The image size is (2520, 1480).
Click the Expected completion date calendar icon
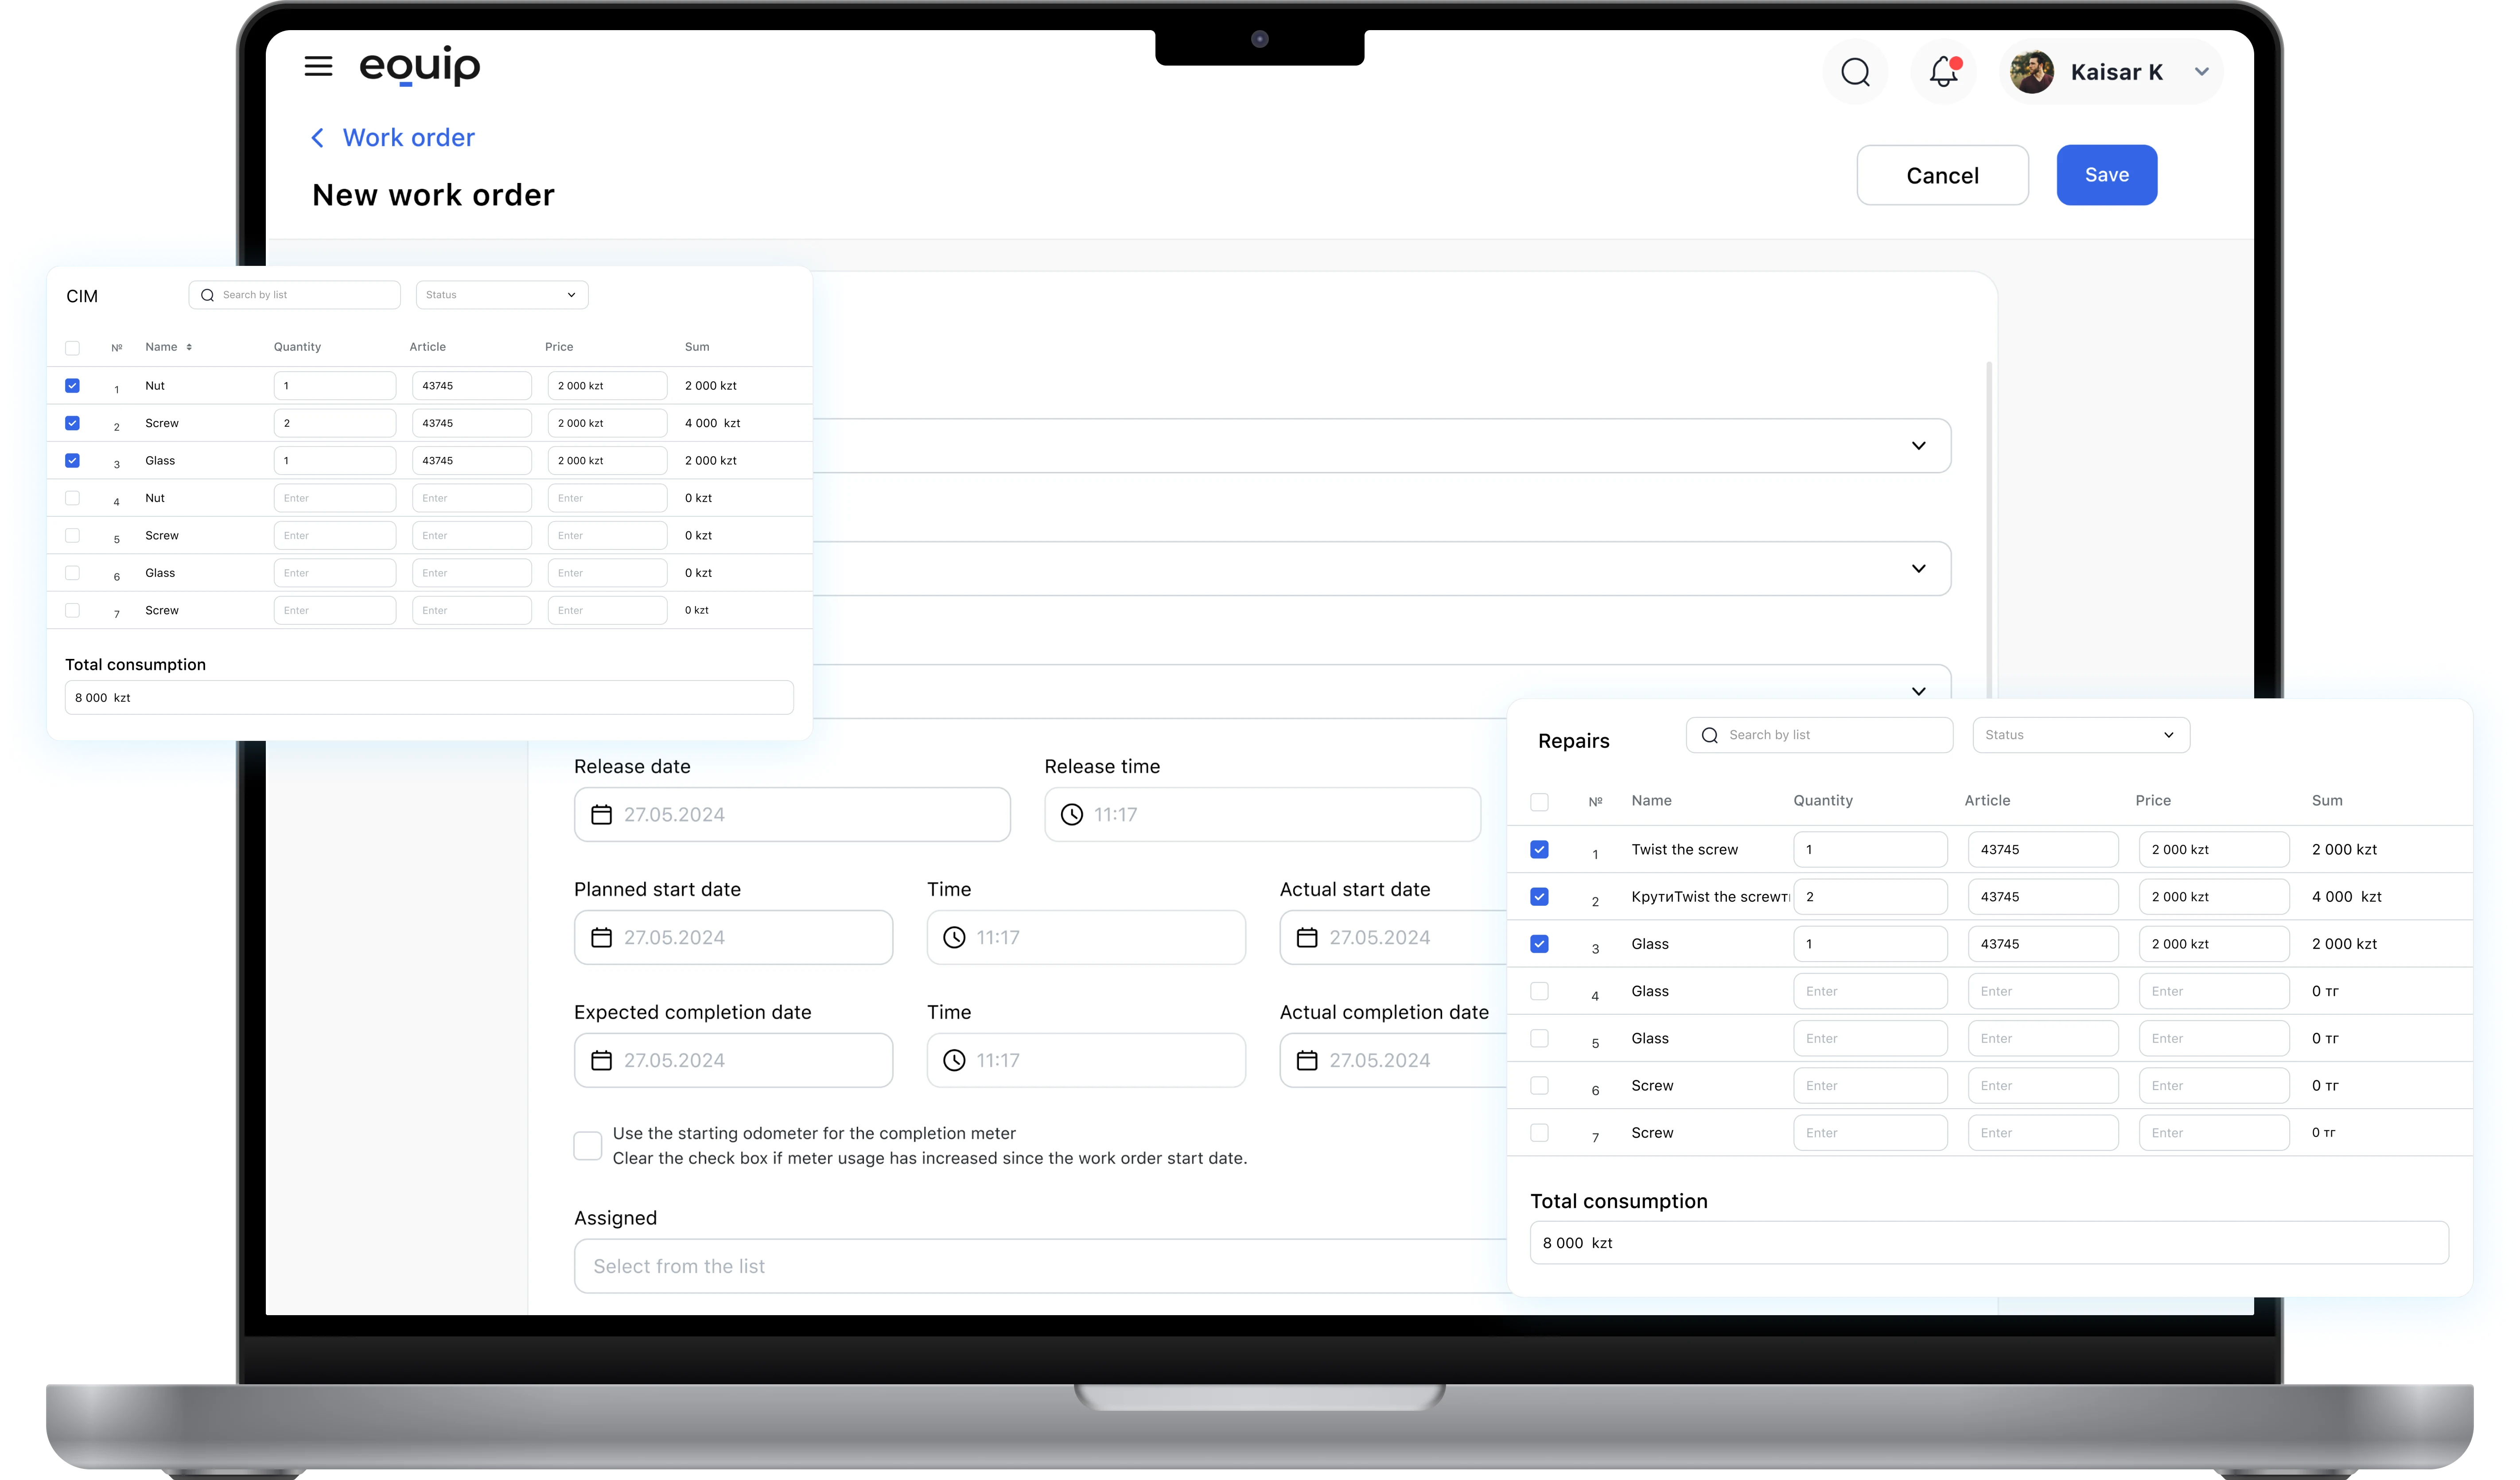tap(601, 1061)
